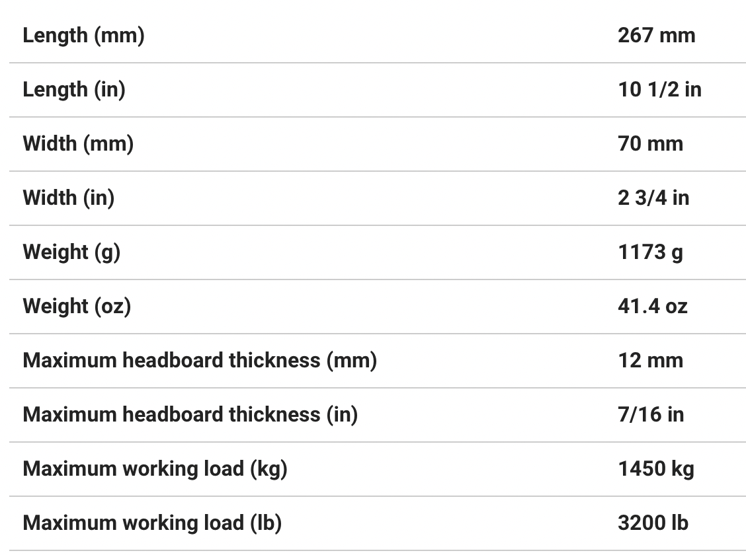Select the 1173 g weight value
746x555 pixels.
[x=650, y=252]
